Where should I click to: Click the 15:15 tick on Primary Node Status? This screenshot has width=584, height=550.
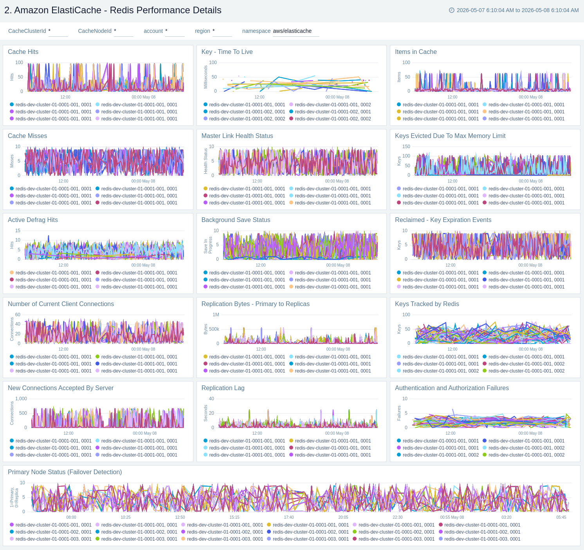coord(234,517)
